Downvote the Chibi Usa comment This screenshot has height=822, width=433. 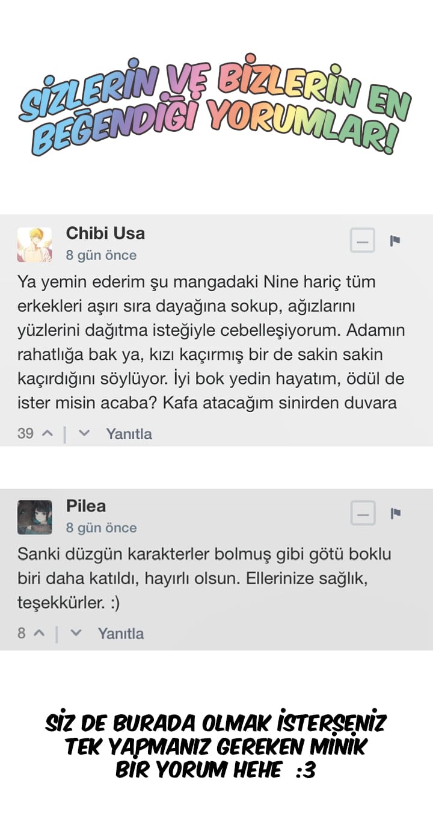(x=84, y=433)
